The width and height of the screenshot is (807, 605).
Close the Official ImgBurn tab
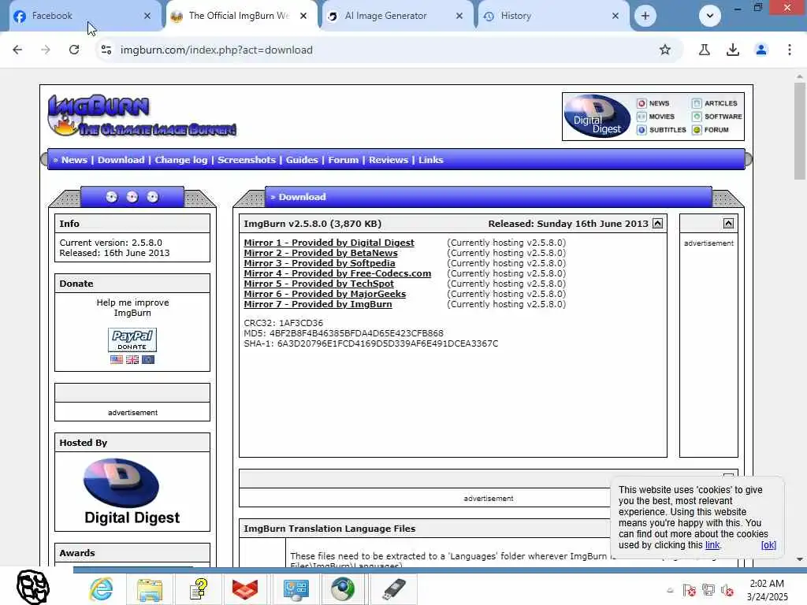[x=303, y=16]
